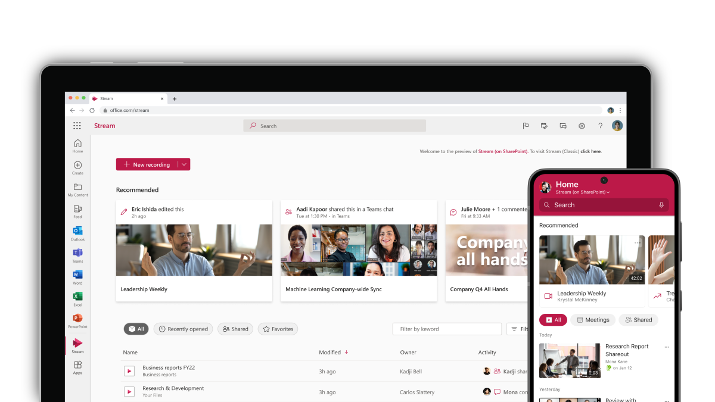Open Excel from the sidebar
This screenshot has height=402, width=715.
(x=77, y=298)
